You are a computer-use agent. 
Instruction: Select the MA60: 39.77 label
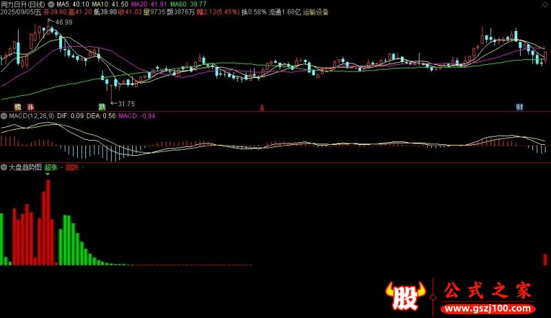tap(188, 5)
